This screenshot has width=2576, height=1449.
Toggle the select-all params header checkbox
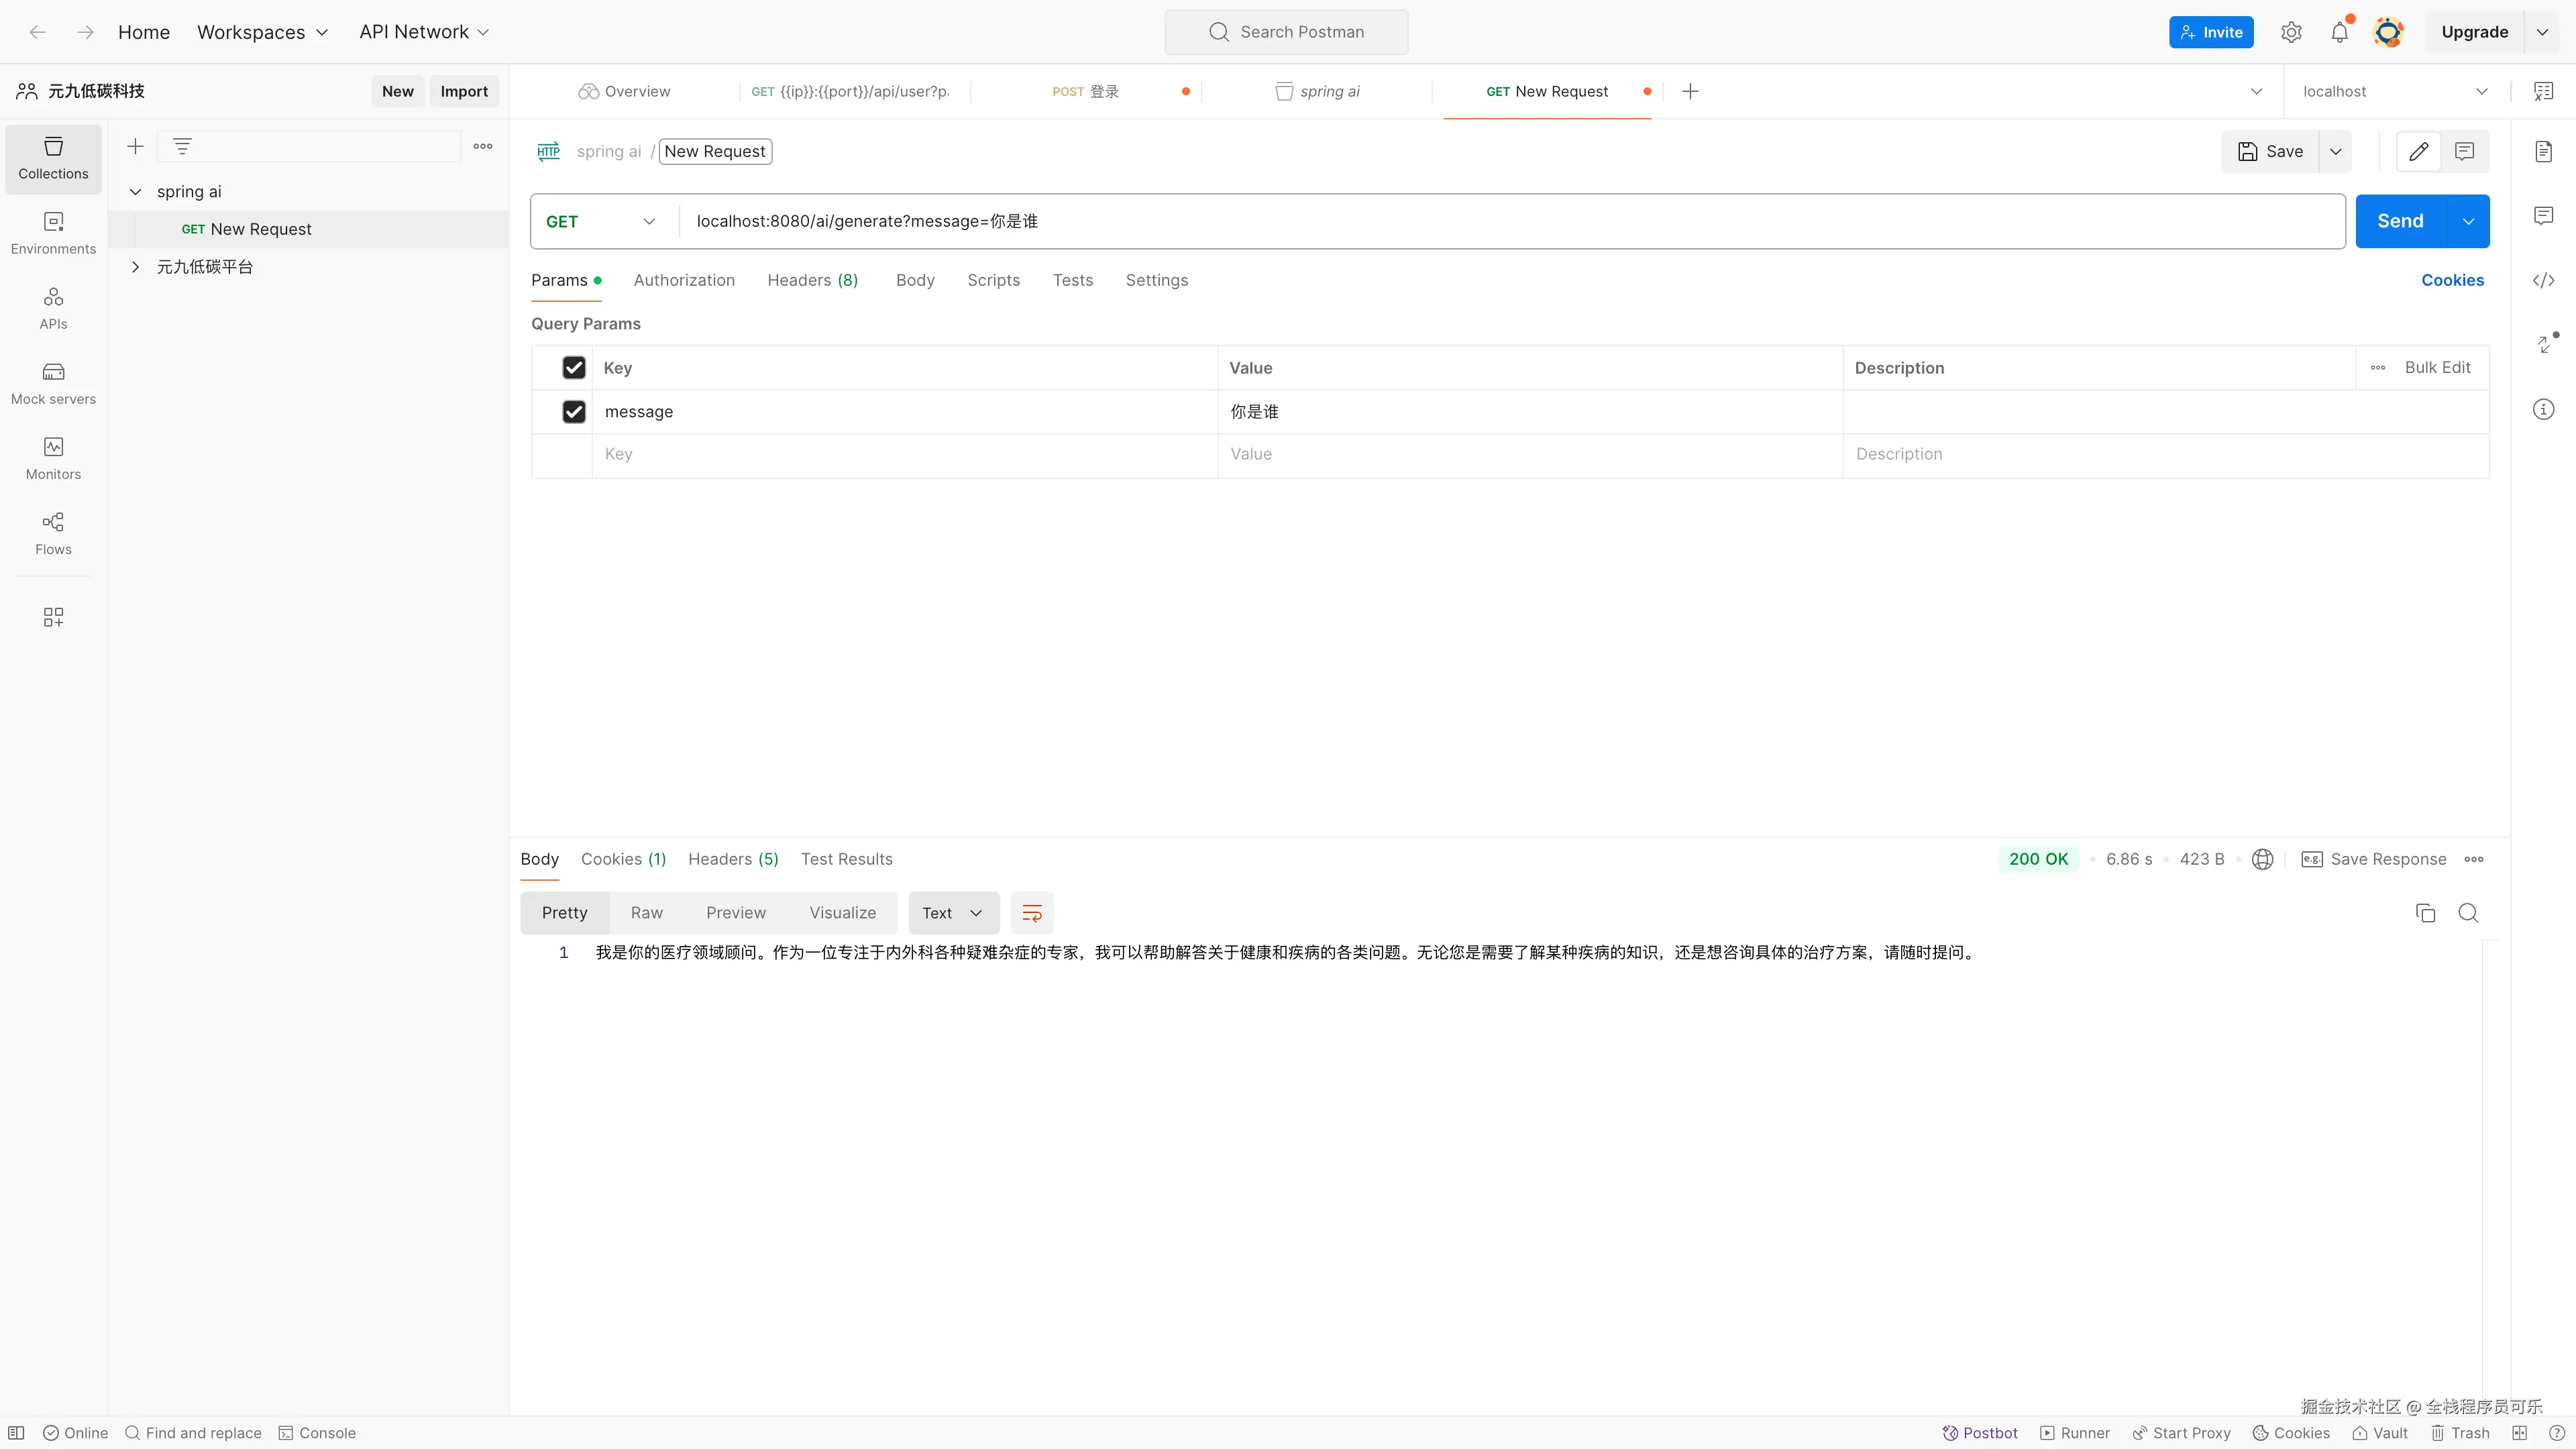click(x=574, y=367)
